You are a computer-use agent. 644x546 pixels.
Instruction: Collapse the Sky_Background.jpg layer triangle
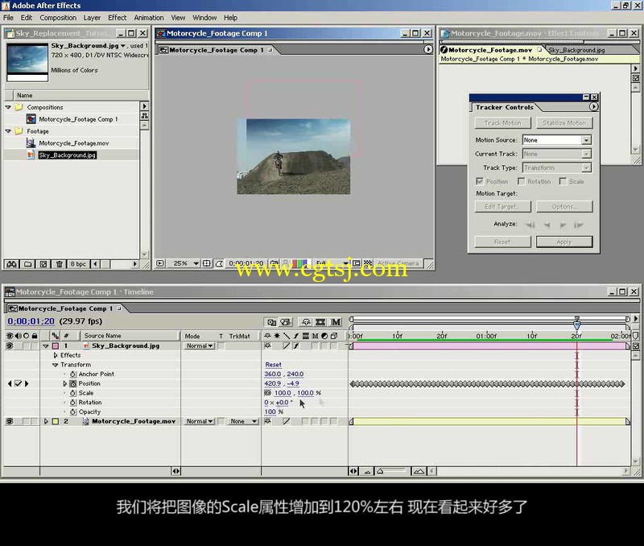tap(46, 346)
